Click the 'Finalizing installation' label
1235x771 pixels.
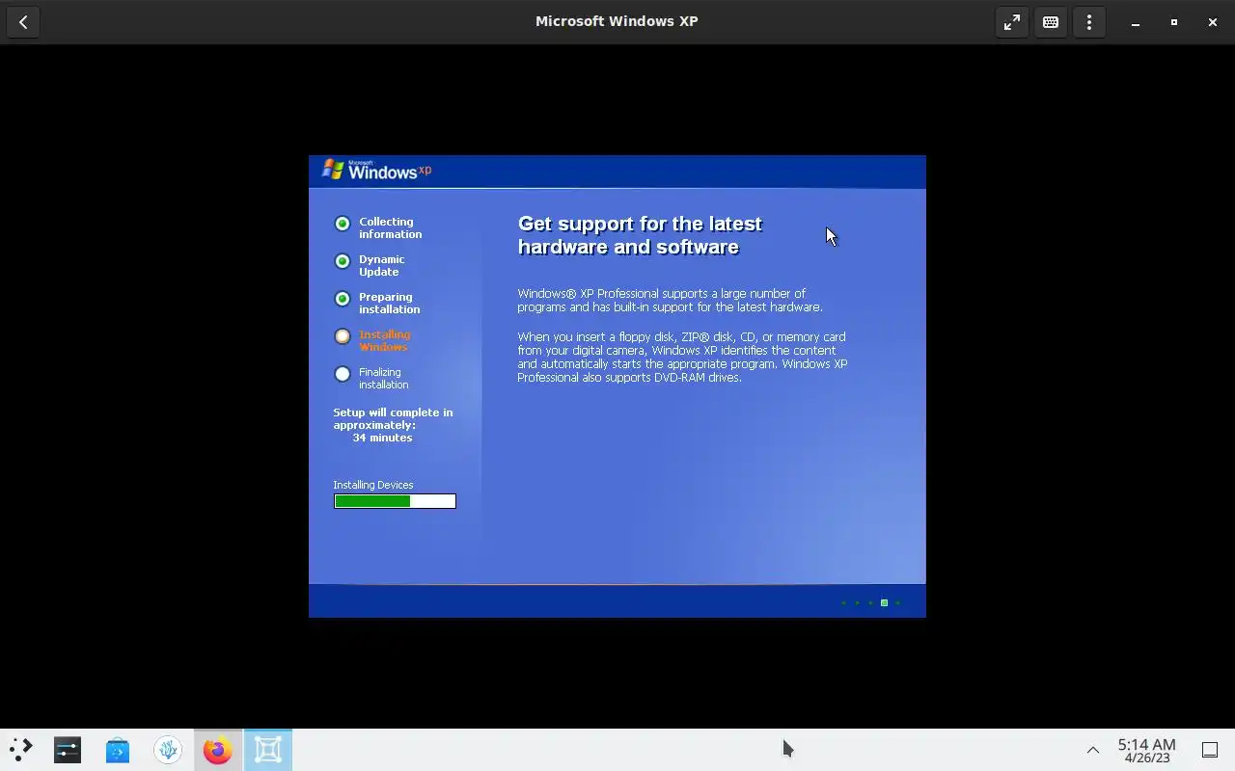[x=383, y=378]
